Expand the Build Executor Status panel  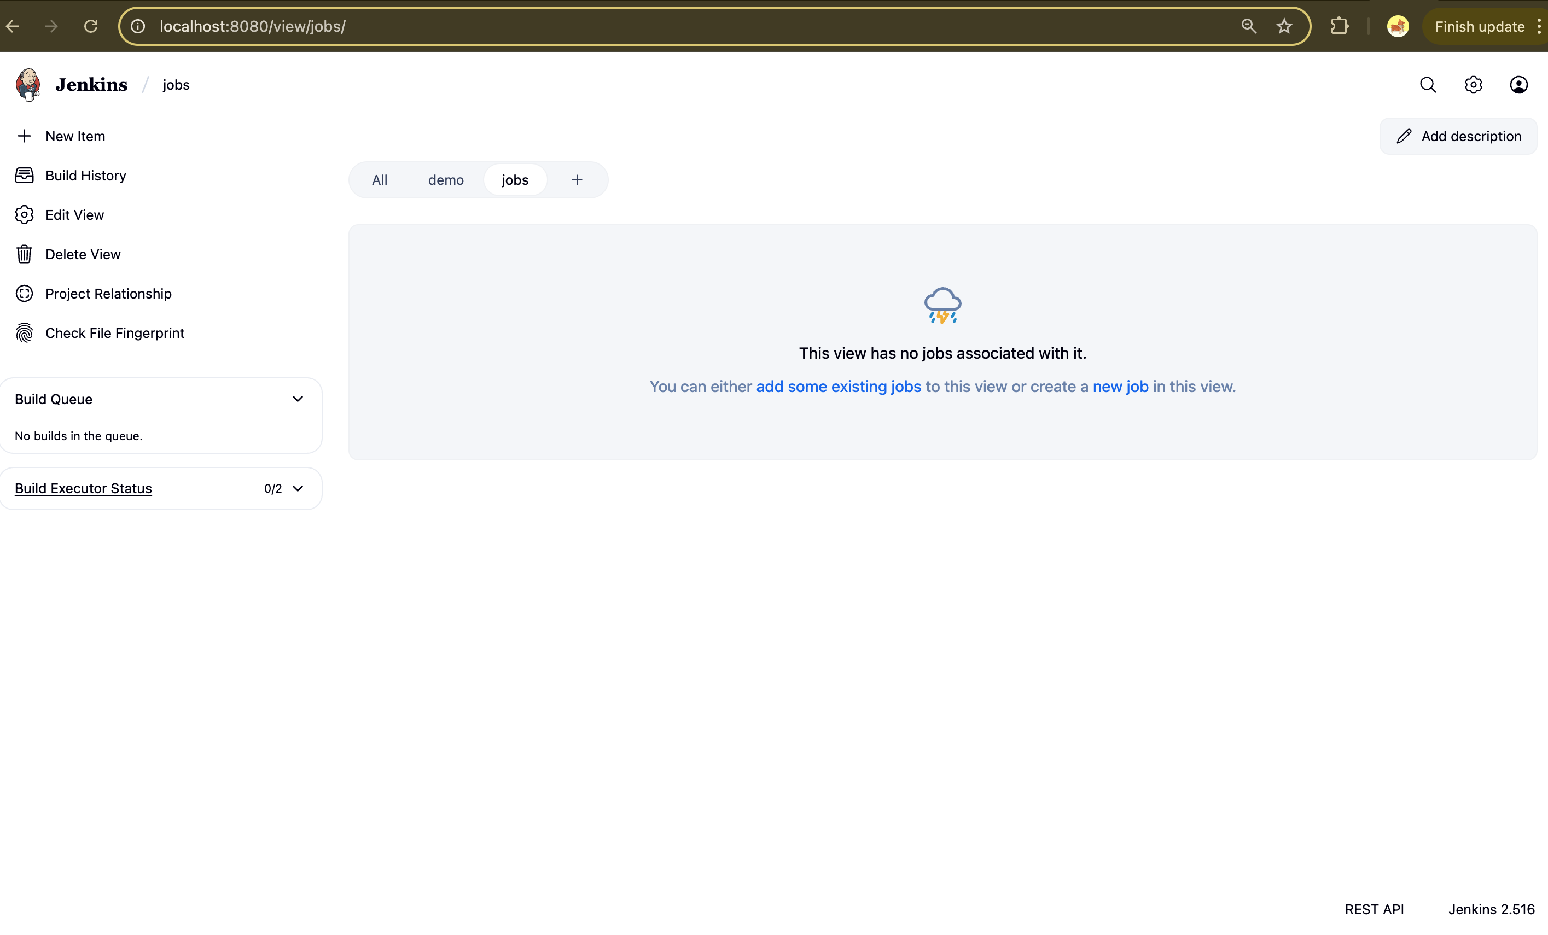pyautogui.click(x=298, y=488)
